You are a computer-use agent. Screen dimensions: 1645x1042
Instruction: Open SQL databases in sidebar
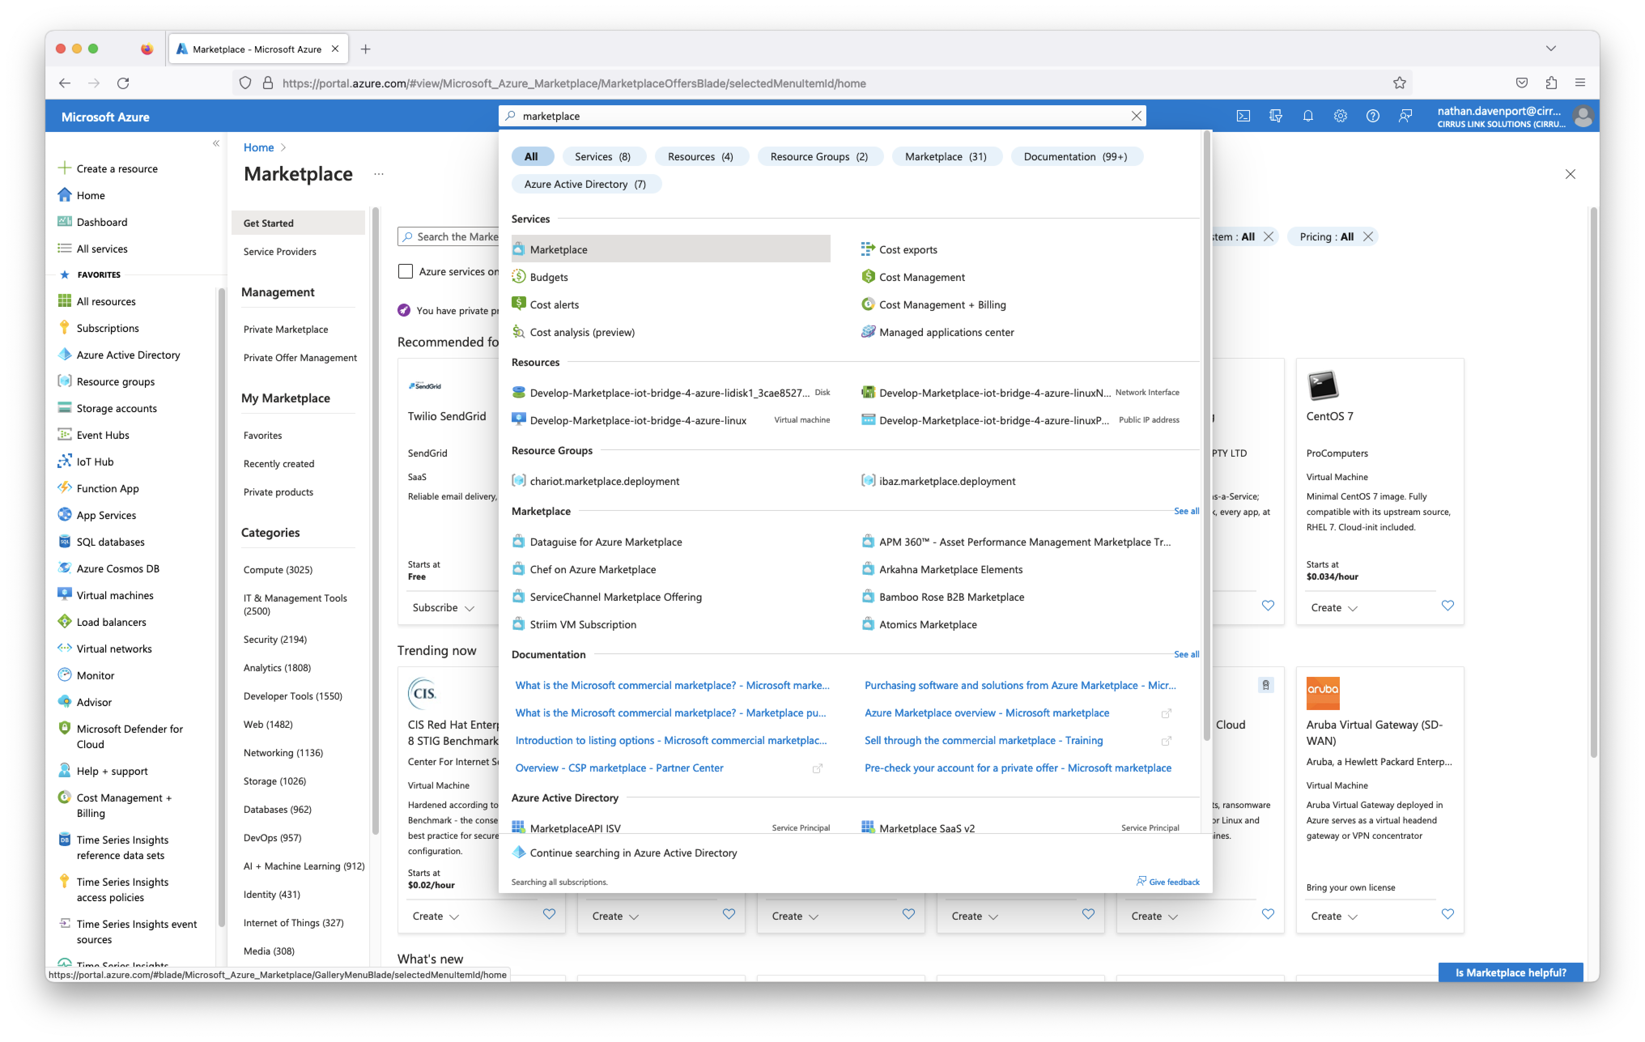[110, 542]
